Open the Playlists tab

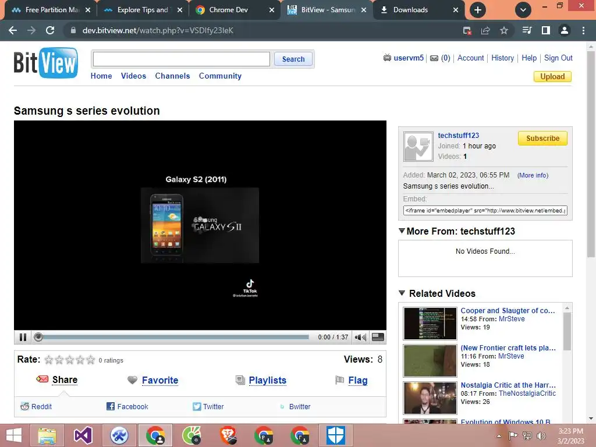[x=268, y=380]
